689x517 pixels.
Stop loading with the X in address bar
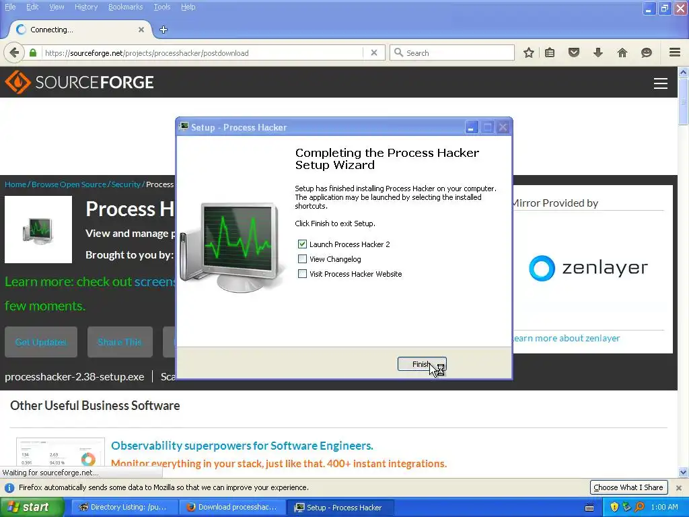tap(374, 53)
